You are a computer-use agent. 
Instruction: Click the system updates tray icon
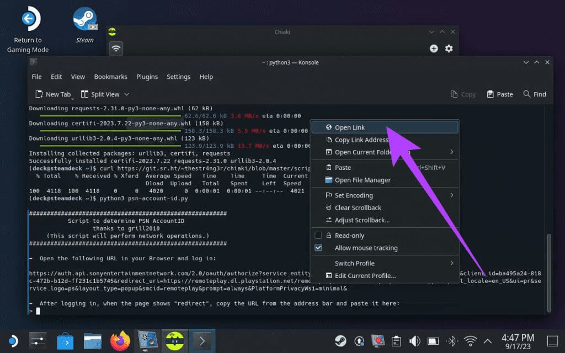point(359,341)
